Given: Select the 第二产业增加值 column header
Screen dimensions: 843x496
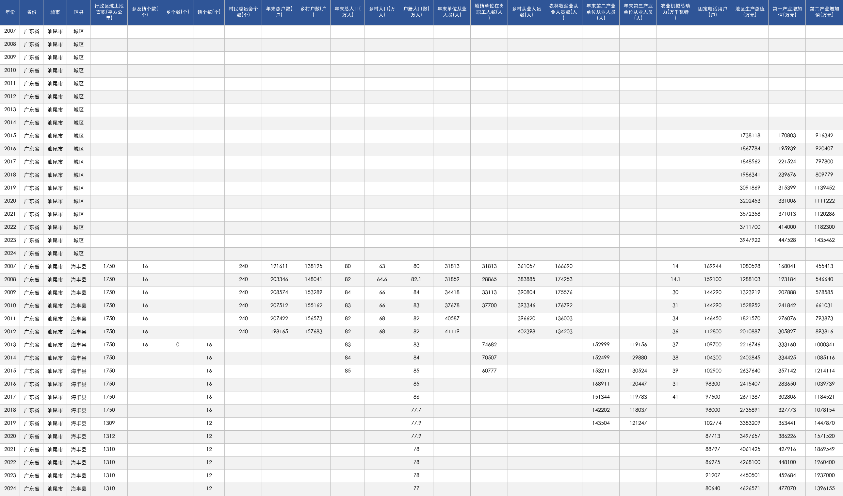Looking at the screenshot, I should pos(824,12).
